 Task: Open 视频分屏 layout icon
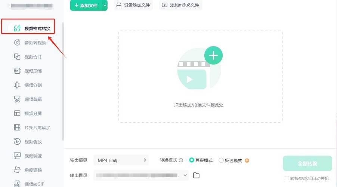pos(17,113)
